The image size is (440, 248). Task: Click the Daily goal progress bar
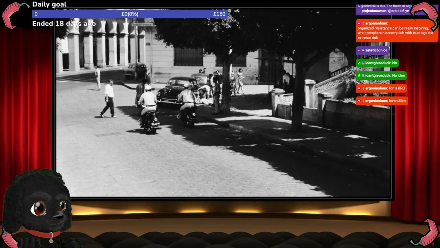[x=130, y=14]
